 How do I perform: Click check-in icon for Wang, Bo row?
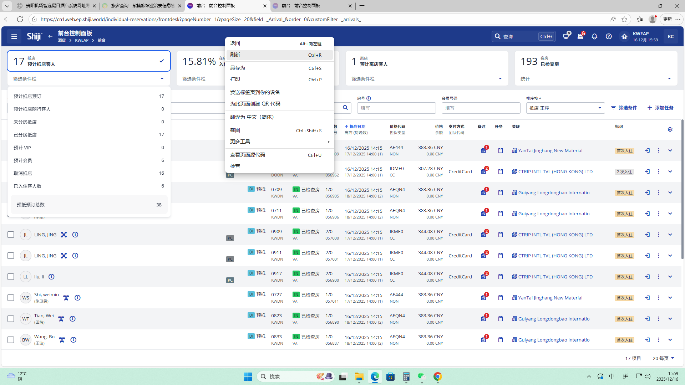[x=647, y=340]
